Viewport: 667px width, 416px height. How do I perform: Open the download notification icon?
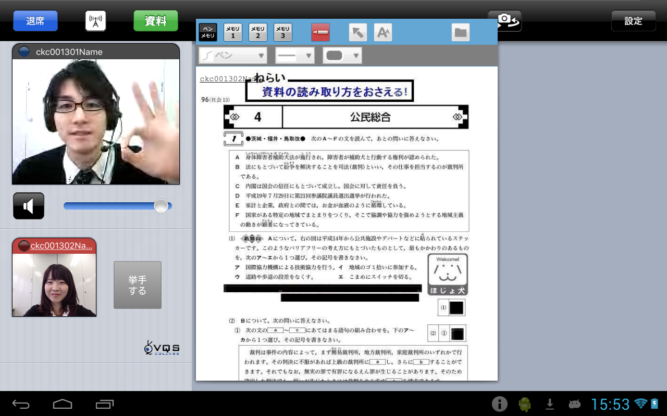[x=550, y=404]
